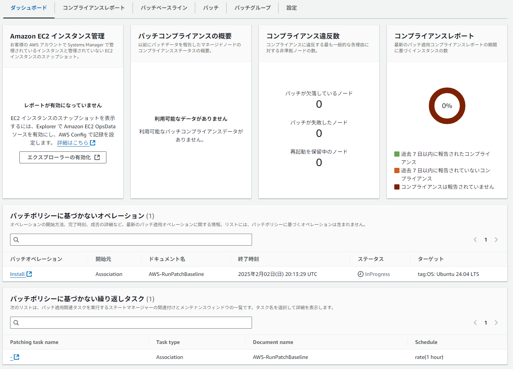513x369 pixels.
Task: Go to previous page in operations table
Action: click(475, 240)
